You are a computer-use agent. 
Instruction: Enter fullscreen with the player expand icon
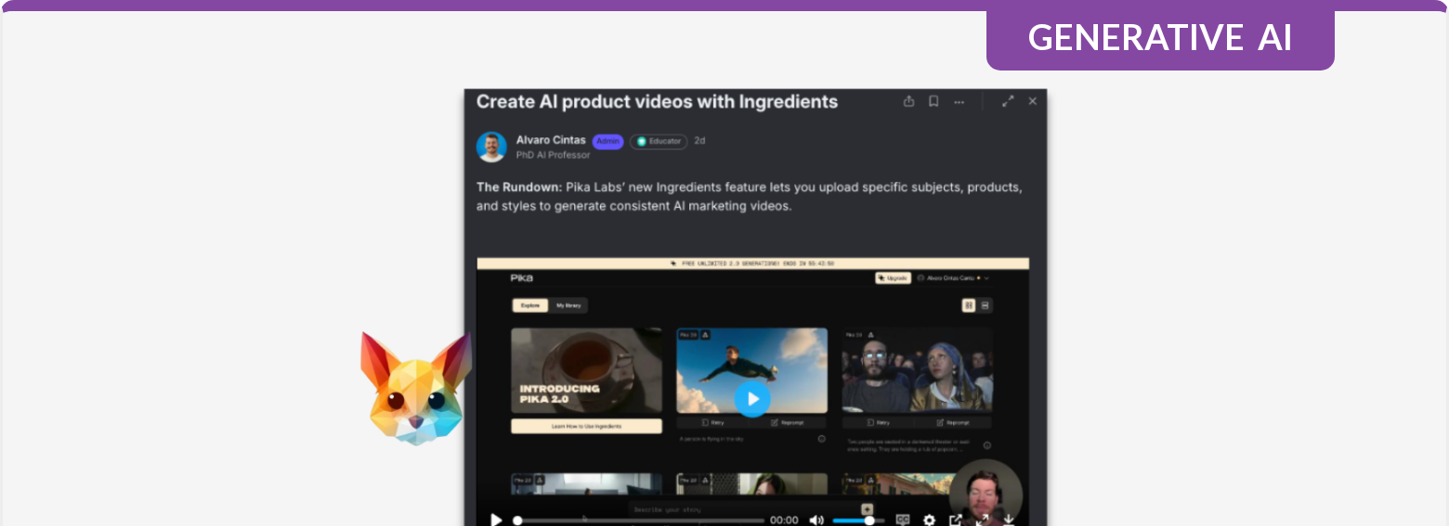tap(982, 520)
